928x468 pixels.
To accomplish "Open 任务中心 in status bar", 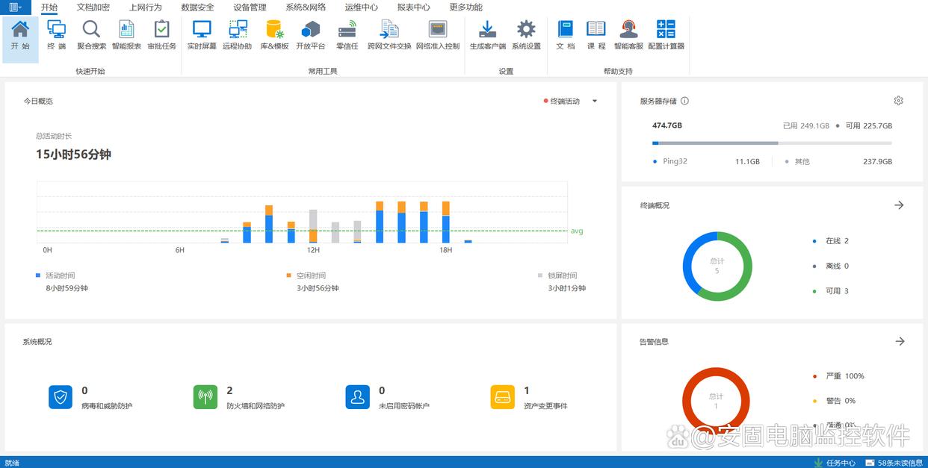I will (x=835, y=463).
